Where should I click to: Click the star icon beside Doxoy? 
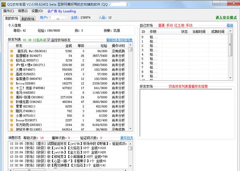click(12, 120)
